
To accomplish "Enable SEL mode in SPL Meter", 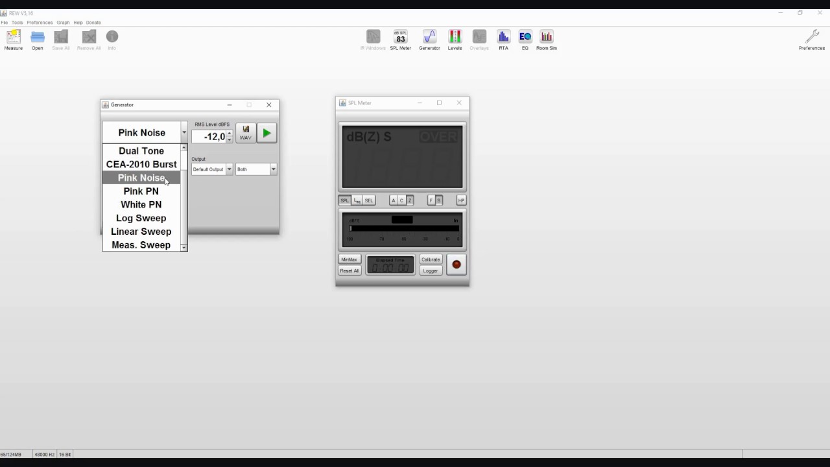I will click(369, 200).
